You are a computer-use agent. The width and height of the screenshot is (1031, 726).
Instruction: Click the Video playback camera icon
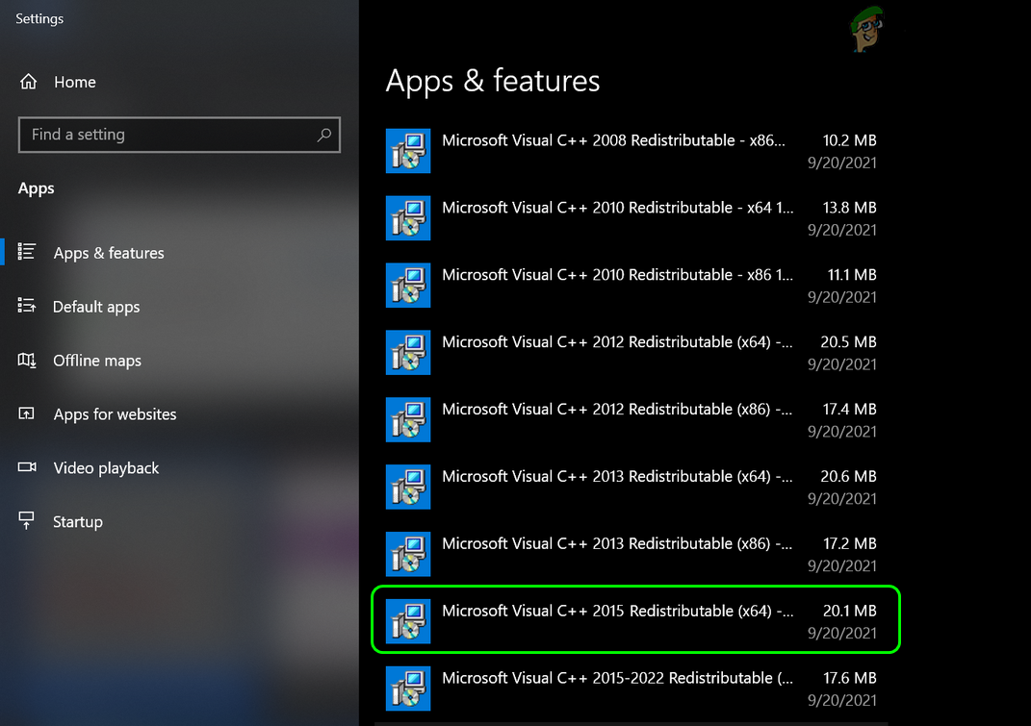27,466
